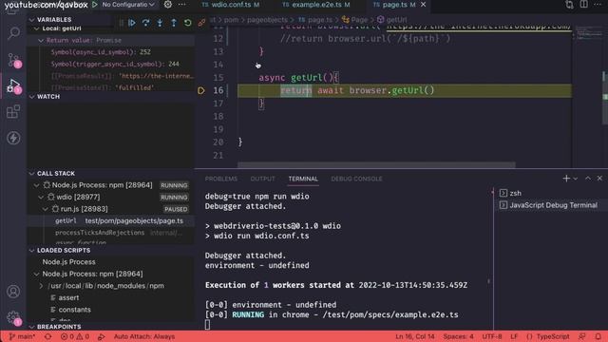Switch to the DEBUG CONSOLE tab
608x342 pixels.
(x=356, y=179)
